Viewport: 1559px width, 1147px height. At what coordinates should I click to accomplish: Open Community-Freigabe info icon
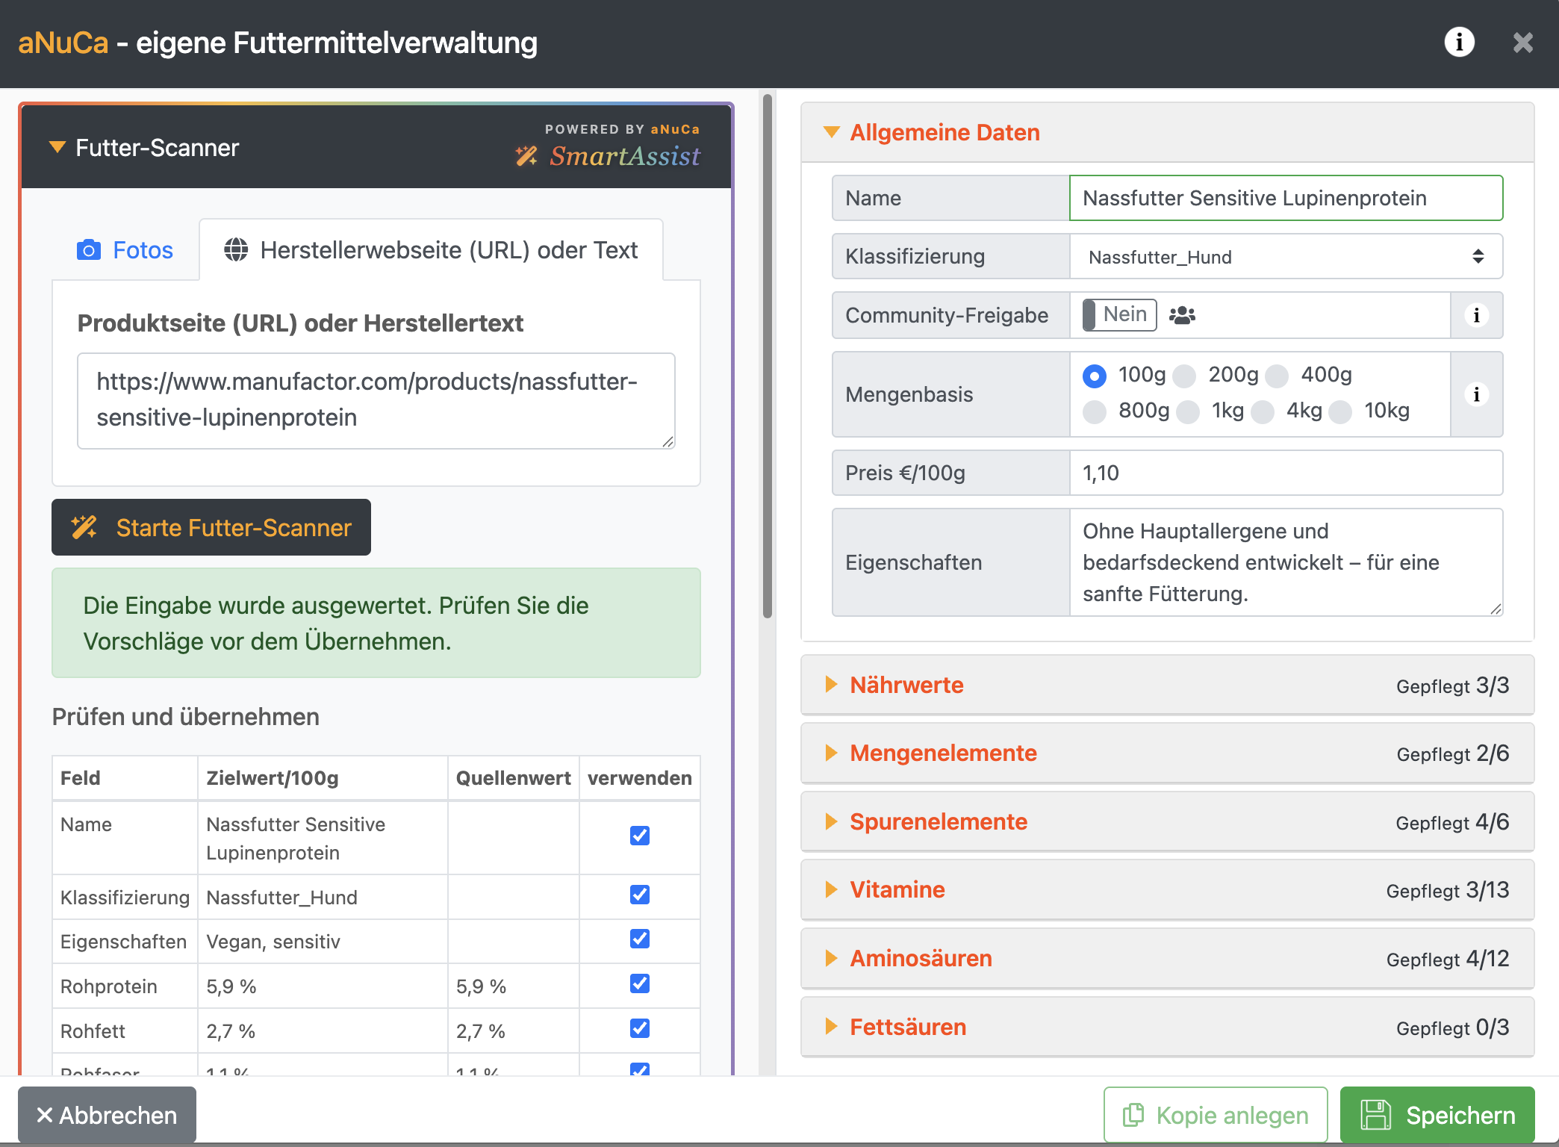(1476, 315)
